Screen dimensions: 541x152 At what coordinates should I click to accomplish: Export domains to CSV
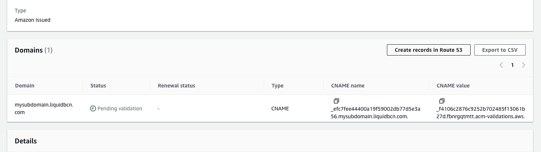[x=500, y=50]
